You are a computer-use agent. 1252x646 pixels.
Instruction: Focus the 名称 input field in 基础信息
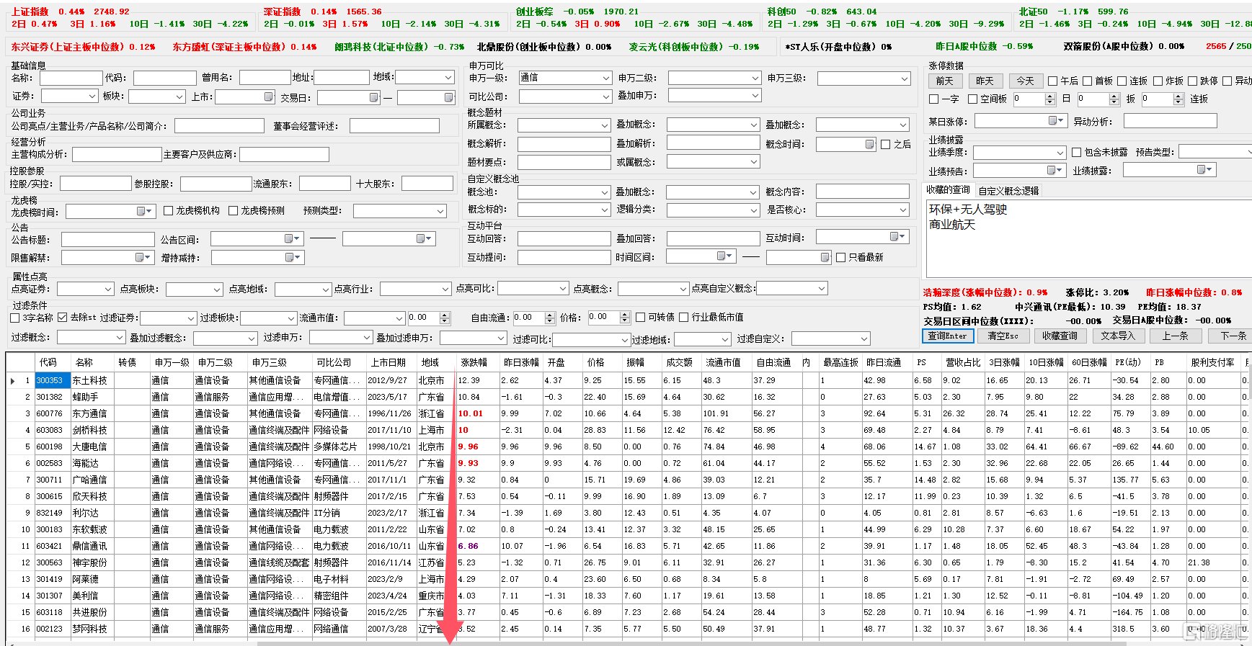click(71, 78)
